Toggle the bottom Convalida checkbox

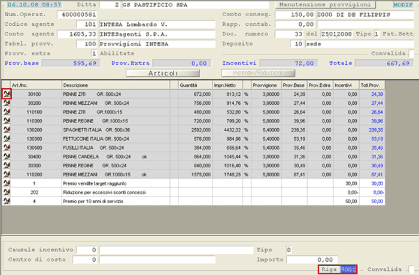(411, 269)
